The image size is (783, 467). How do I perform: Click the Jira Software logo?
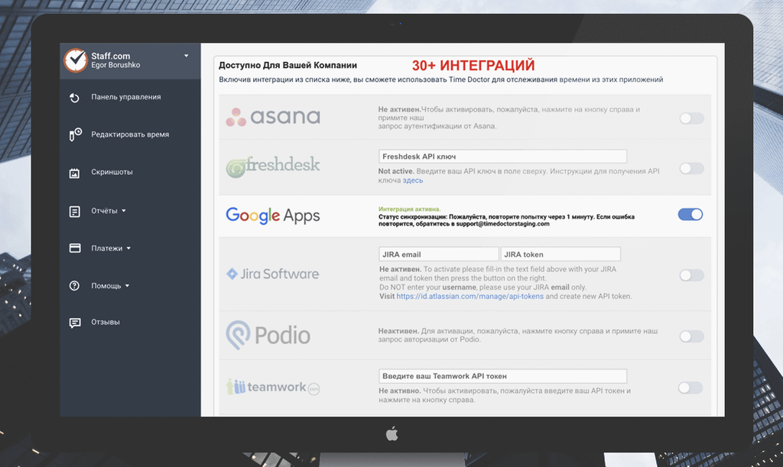point(273,274)
